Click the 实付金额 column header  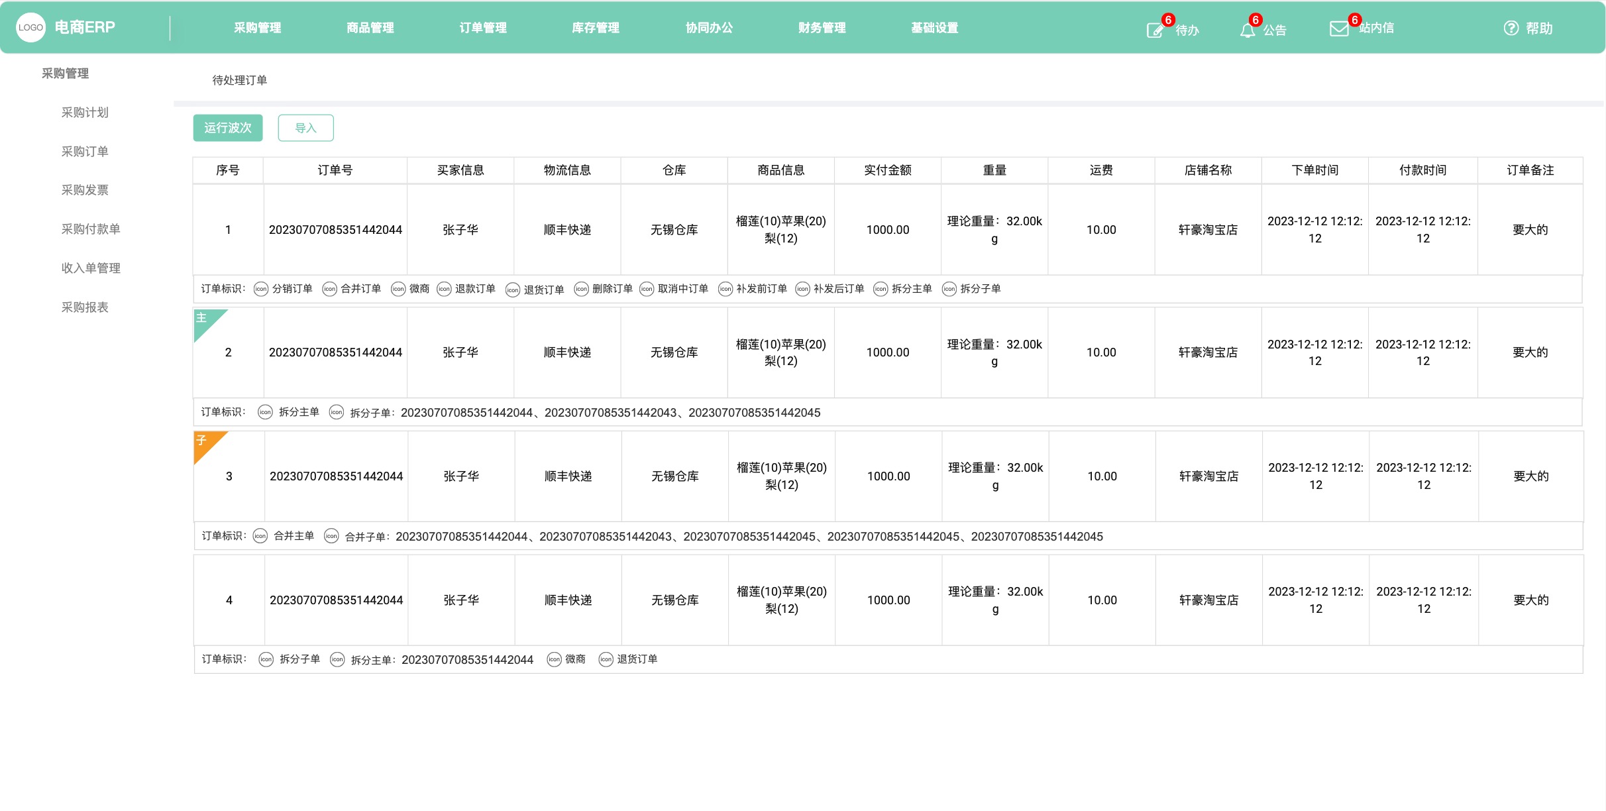887,170
